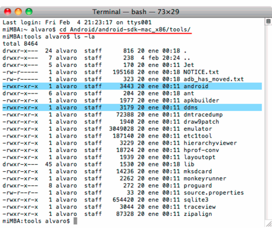Click the 'traceview' file name
Image resolution: width=272 pixels, height=228 pixels.
coord(199,207)
